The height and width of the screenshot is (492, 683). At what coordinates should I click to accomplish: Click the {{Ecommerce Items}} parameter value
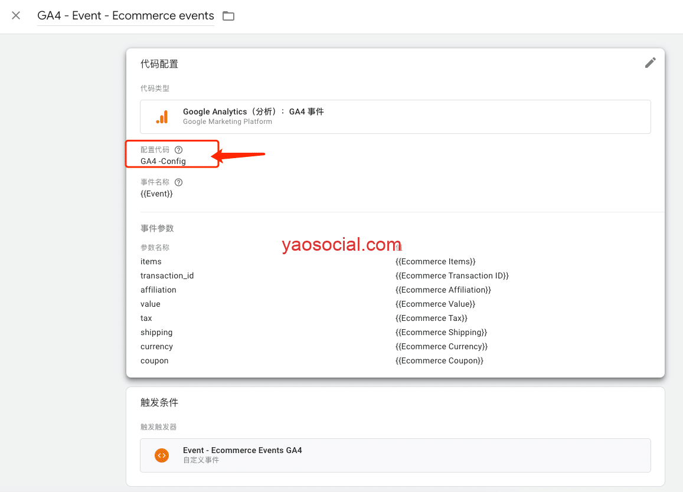tap(435, 261)
